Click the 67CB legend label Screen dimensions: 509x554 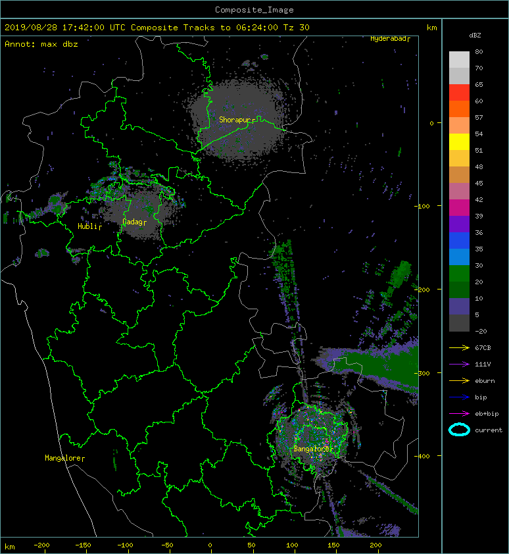(x=483, y=347)
